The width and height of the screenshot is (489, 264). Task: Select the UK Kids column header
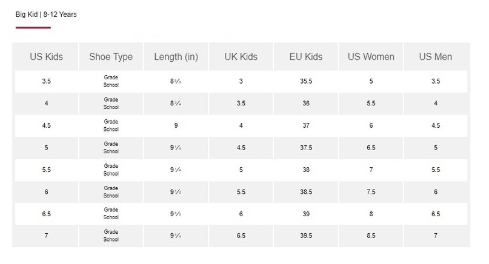[241, 57]
